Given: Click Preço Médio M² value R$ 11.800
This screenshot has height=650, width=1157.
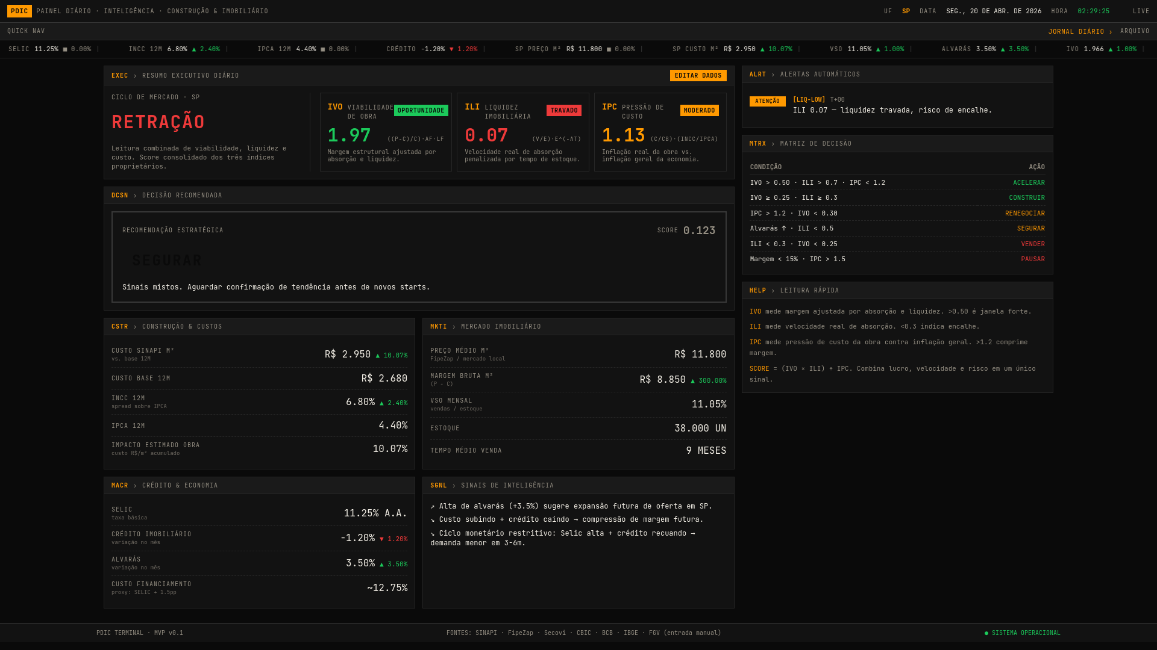Looking at the screenshot, I should coord(700,354).
